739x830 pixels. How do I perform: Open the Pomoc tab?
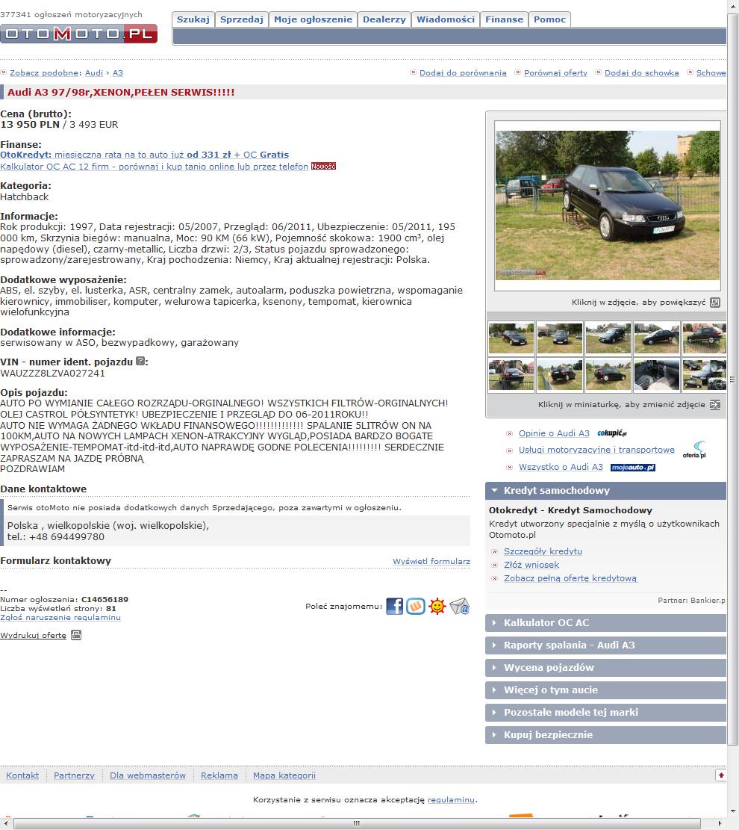[x=549, y=19]
